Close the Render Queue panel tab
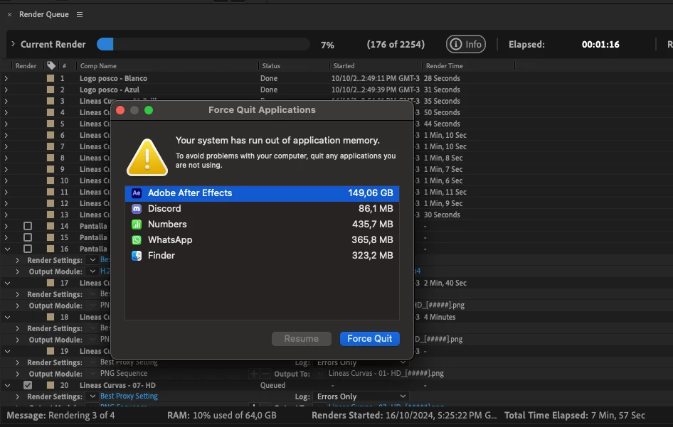The width and height of the screenshot is (673, 427). click(x=9, y=15)
